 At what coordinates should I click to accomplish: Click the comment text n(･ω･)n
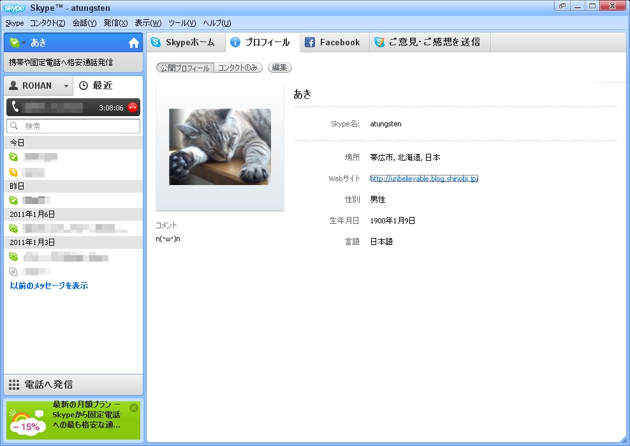click(168, 239)
